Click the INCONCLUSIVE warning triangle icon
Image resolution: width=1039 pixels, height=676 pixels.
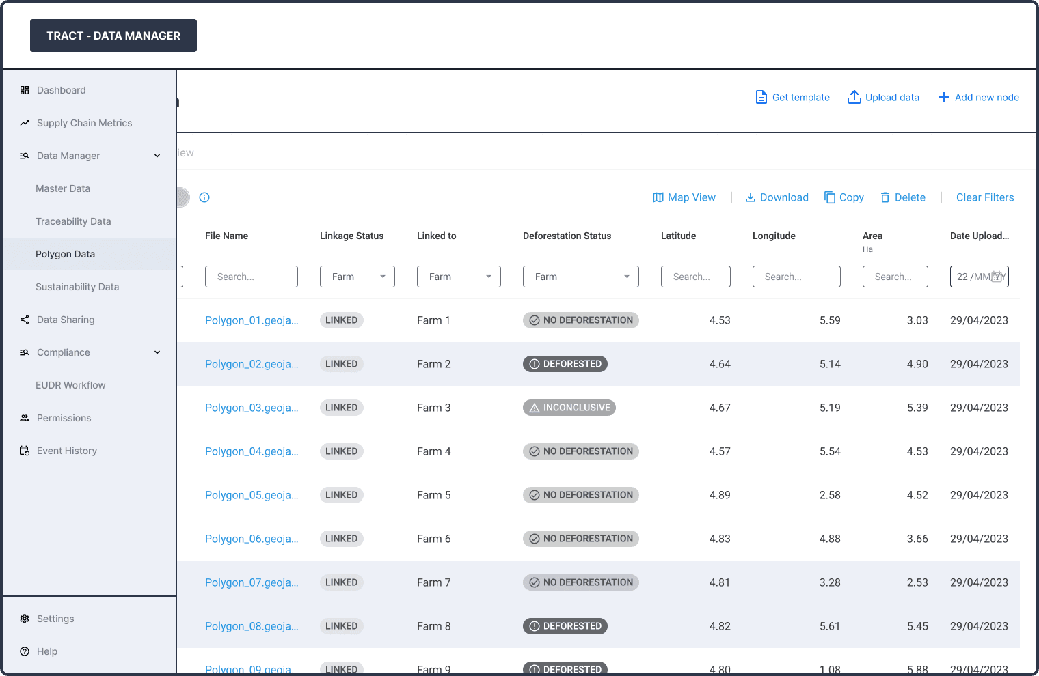tap(535, 408)
